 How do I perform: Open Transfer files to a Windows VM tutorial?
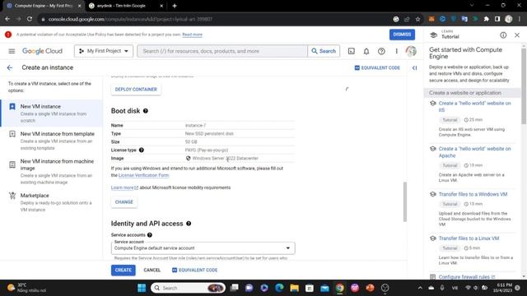pos(473,194)
